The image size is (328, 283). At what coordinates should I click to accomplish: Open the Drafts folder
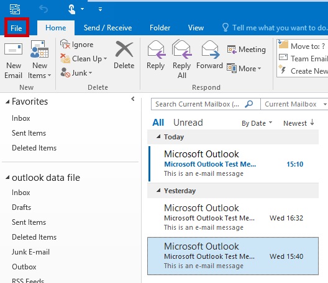(x=21, y=207)
